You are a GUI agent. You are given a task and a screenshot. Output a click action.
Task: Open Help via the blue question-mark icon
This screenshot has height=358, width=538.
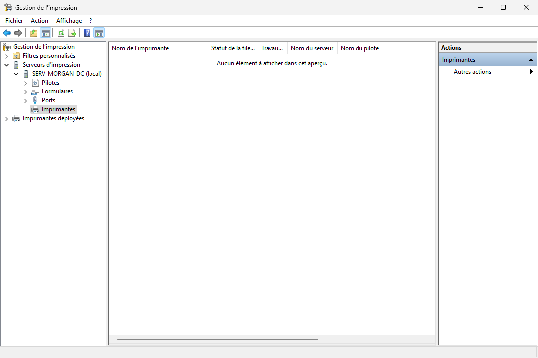click(88, 33)
